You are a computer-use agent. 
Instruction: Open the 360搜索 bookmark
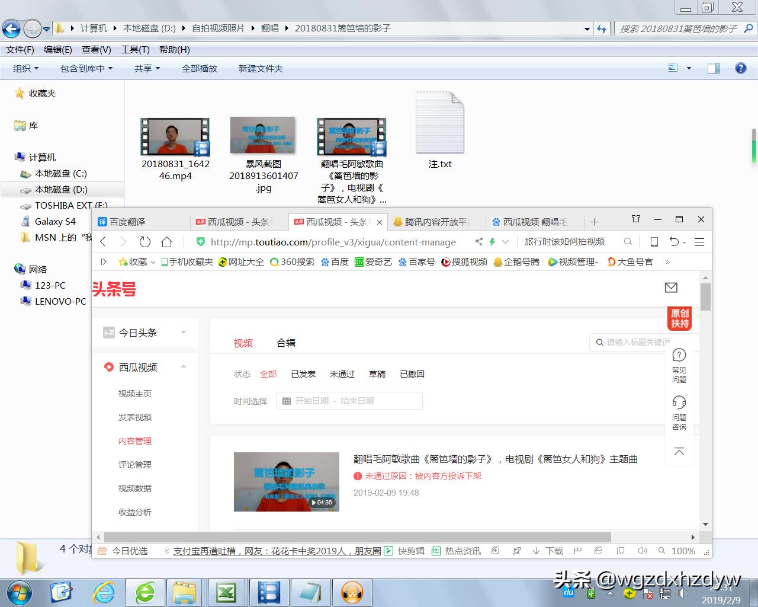[x=293, y=261]
